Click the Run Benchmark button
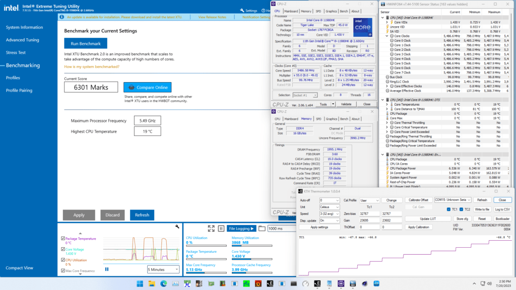This screenshot has height=290, width=516. coord(86,43)
